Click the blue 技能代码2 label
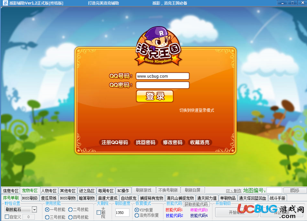 click(x=174, y=216)
